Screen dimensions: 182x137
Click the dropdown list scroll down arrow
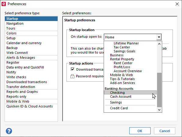click(x=159, y=110)
